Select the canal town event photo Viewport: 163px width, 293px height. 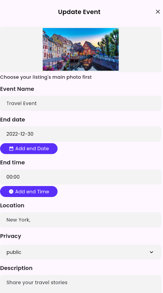click(81, 49)
